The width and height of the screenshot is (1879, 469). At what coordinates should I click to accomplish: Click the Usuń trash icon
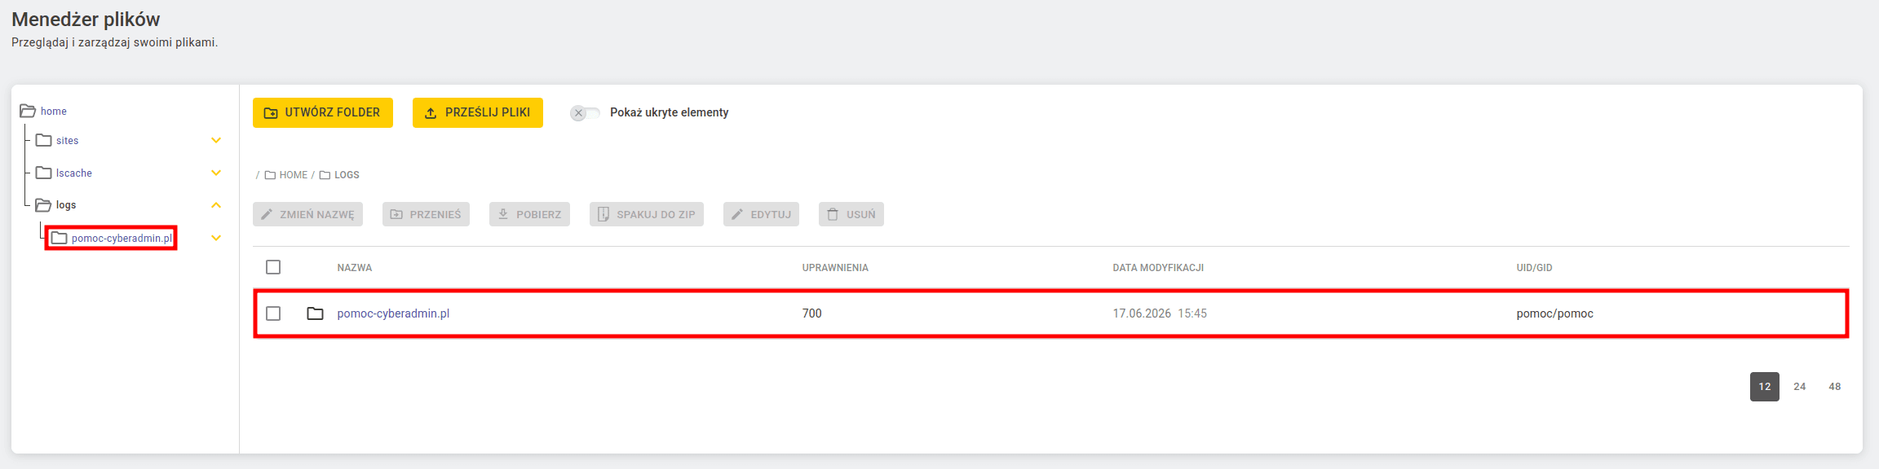(833, 214)
